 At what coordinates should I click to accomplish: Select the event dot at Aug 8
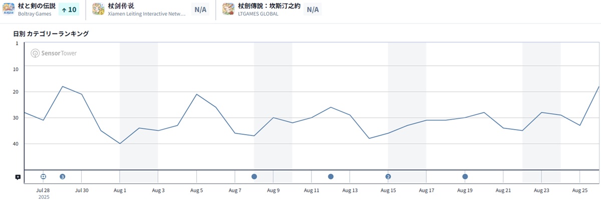(254, 177)
